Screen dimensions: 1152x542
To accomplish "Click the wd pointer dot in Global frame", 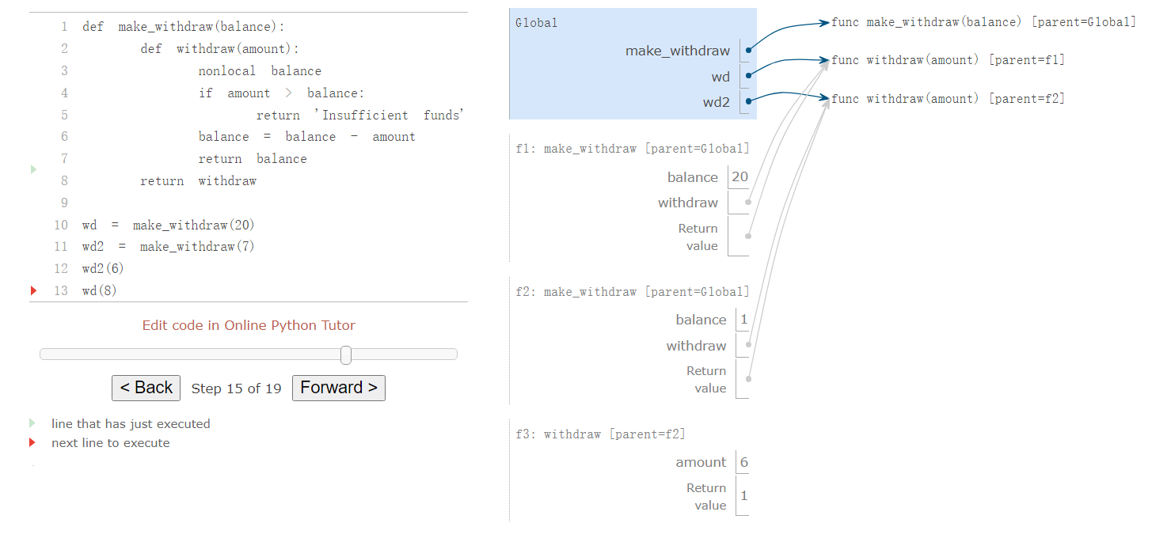I will coord(748,77).
